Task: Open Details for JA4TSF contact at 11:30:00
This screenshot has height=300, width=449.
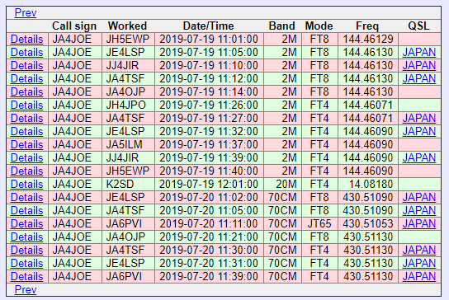Action: 26,250
